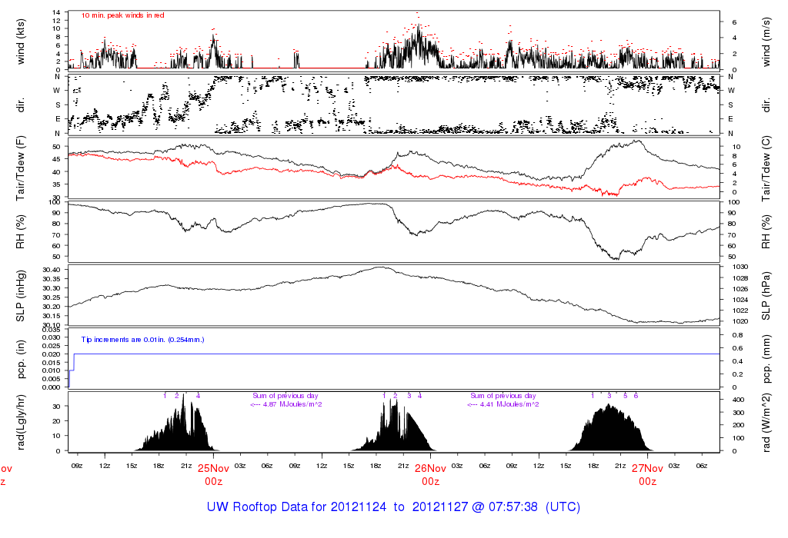This screenshot has height=538, width=788.
Task: Click the "SLP (hPa)" axis label
Action: pos(766,296)
